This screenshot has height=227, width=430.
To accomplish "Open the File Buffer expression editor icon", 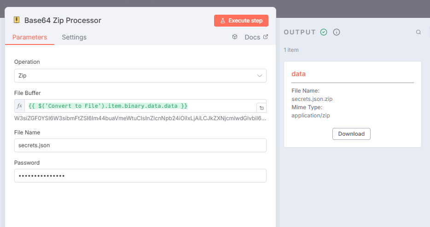I will [x=261, y=108].
